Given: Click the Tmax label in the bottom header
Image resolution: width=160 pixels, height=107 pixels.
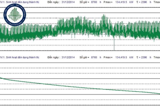Looking at the screenshot, I should pyautogui.click(x=157, y=57).
